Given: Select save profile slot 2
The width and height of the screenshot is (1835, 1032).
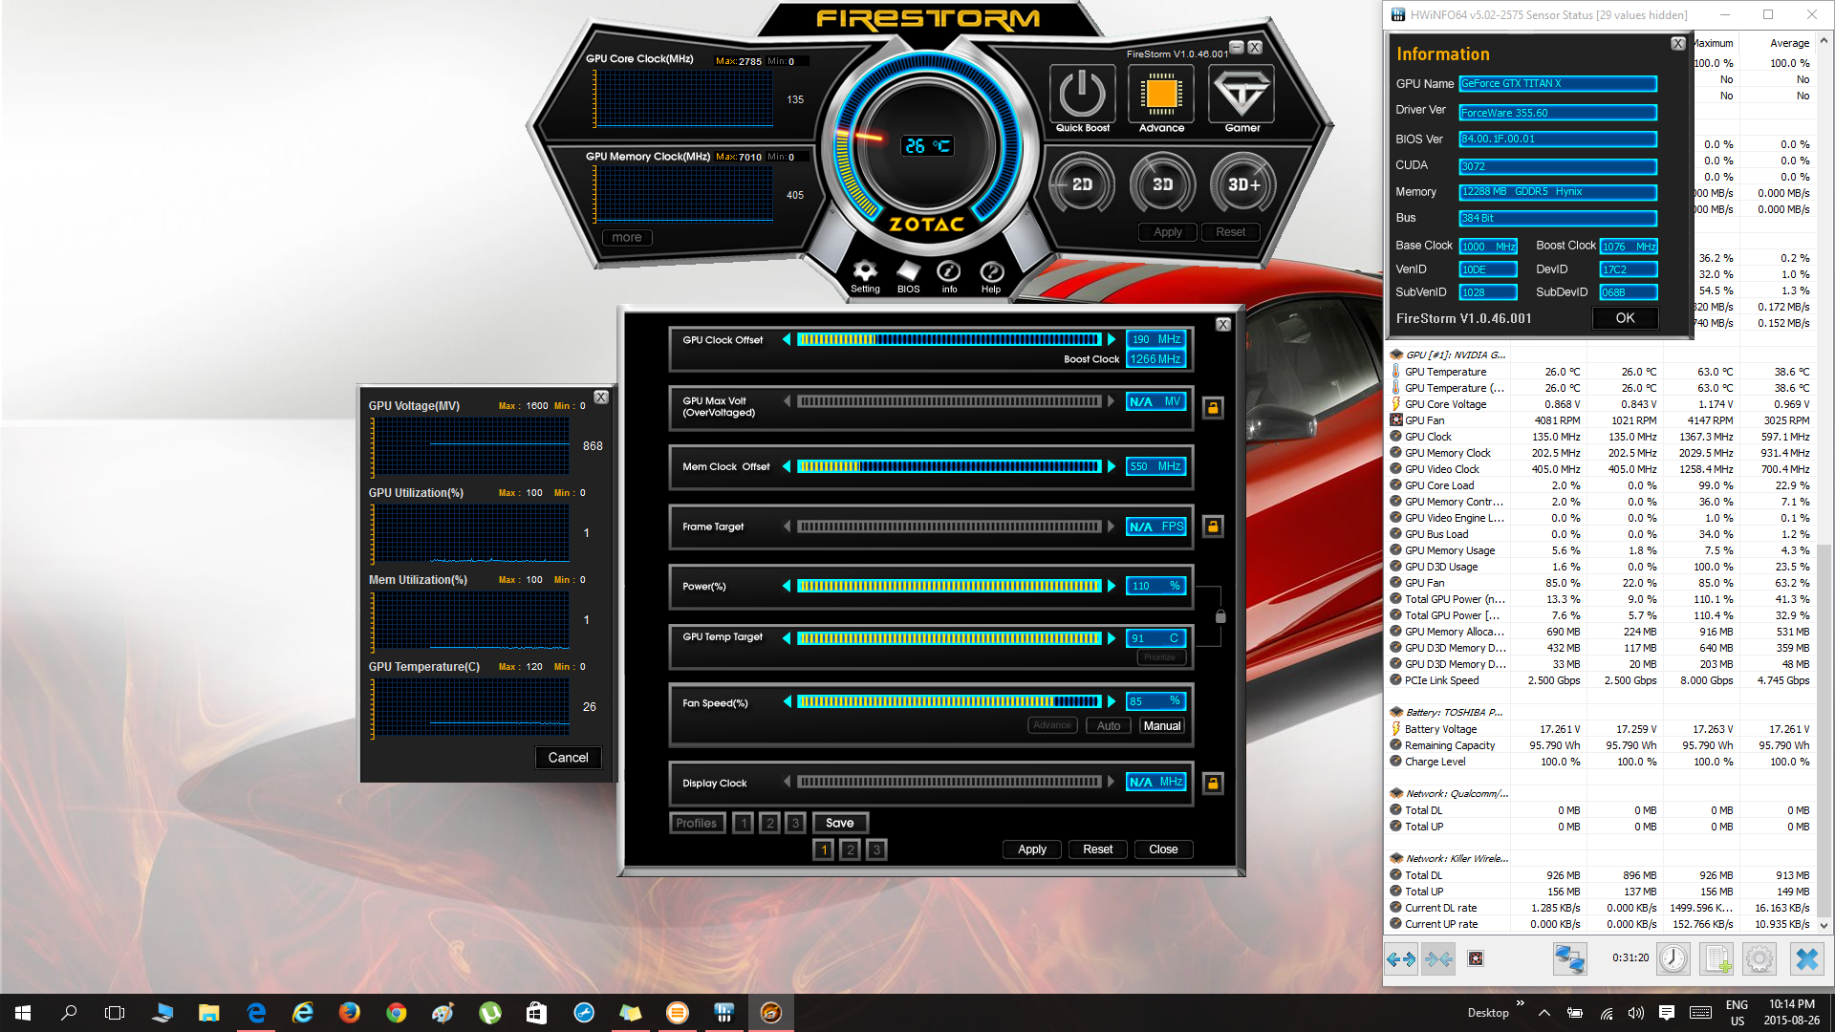Looking at the screenshot, I should pyautogui.click(x=769, y=823).
